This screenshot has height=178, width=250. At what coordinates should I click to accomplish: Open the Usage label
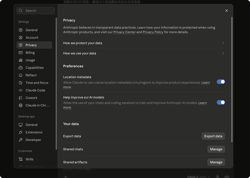click(30, 60)
